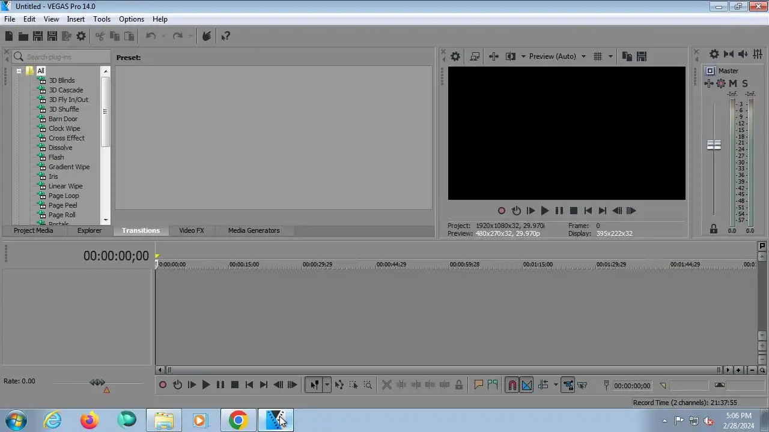Open Master Bus audio properties gear
The width and height of the screenshot is (769, 432).
714,54
